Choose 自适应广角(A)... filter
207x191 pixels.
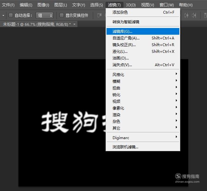point(143,38)
